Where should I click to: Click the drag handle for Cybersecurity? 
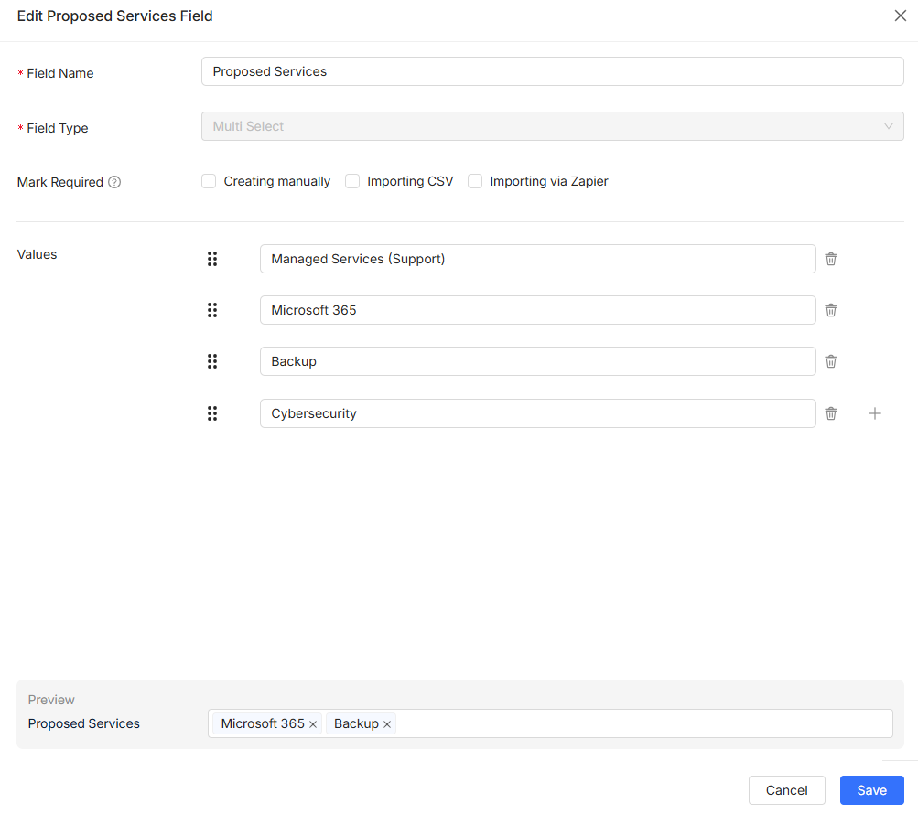click(212, 413)
